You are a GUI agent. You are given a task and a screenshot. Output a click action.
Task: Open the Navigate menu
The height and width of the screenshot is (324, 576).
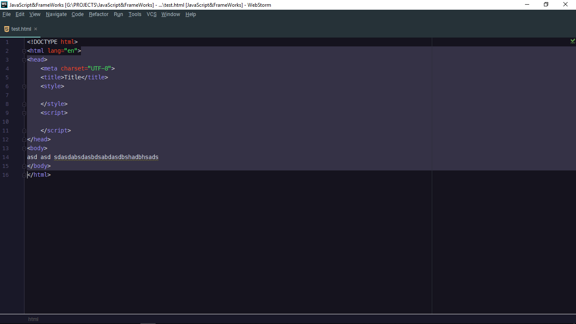tap(56, 14)
